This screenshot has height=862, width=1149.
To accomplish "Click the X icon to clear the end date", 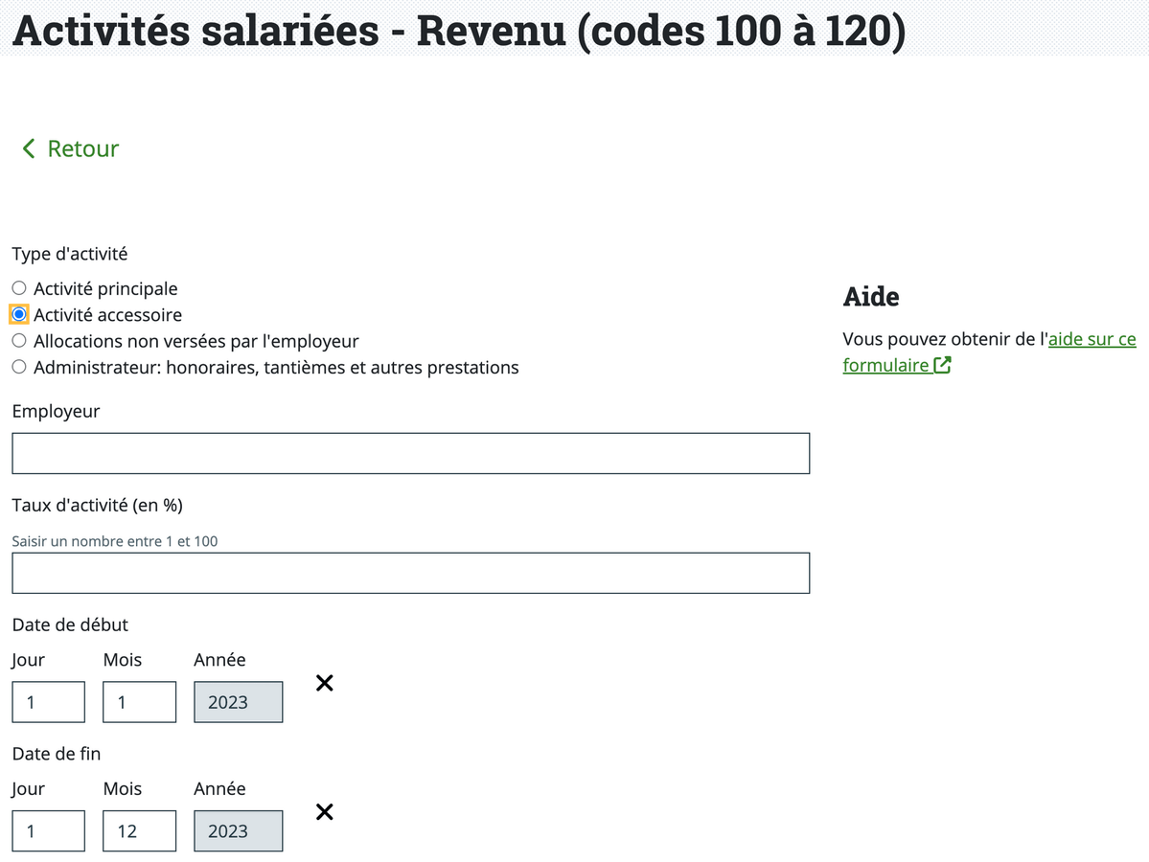I will (x=324, y=812).
